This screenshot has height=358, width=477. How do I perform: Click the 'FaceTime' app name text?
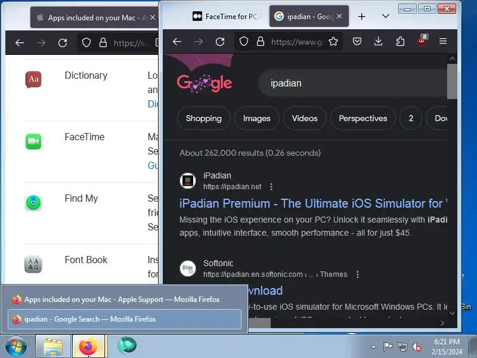pyautogui.click(x=84, y=137)
